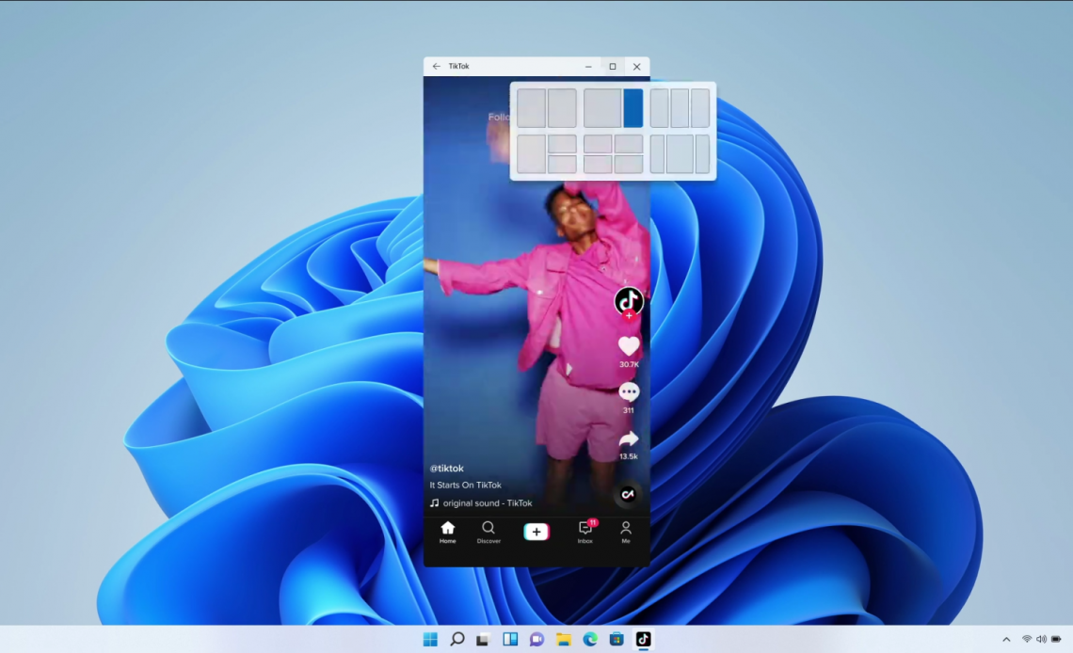Launch Microsoft Edge from the taskbar
Viewport: 1073px width, 653px height.
click(590, 639)
